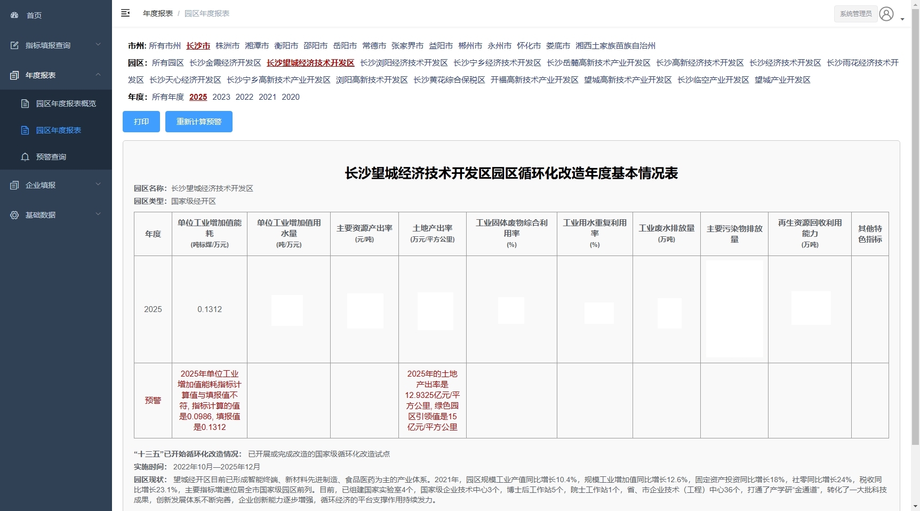
Task: Click the 指标填报查询 pencil icon
Action: 15,45
